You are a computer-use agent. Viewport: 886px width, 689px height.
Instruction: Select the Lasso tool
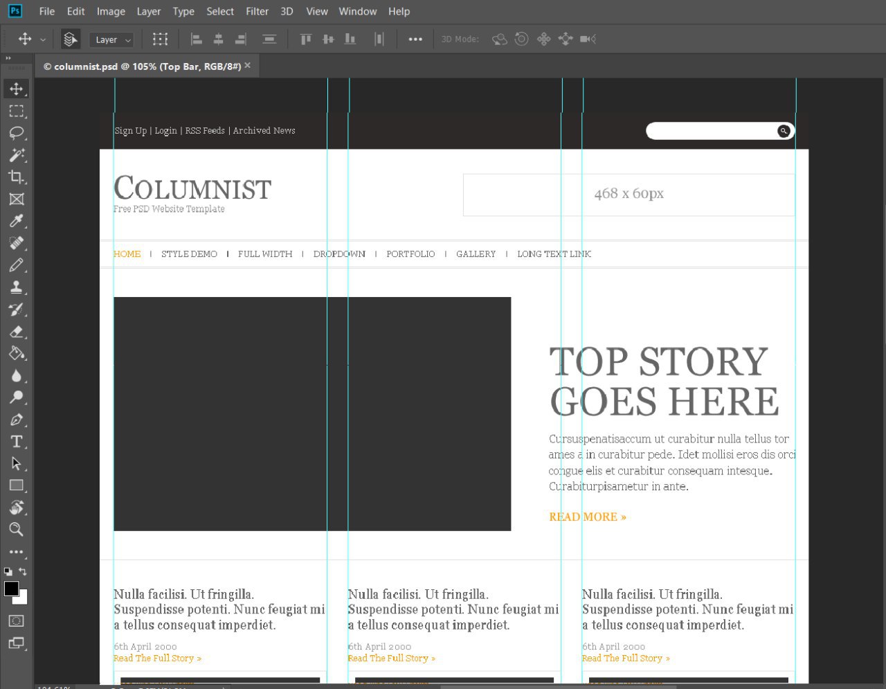[x=17, y=133]
